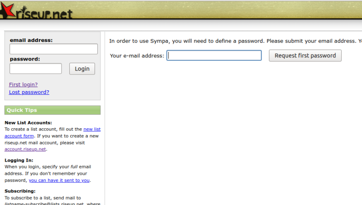Image resolution: width=362 pixels, height=205 pixels.
Task: Follow the Lost password? link
Action: click(x=29, y=92)
